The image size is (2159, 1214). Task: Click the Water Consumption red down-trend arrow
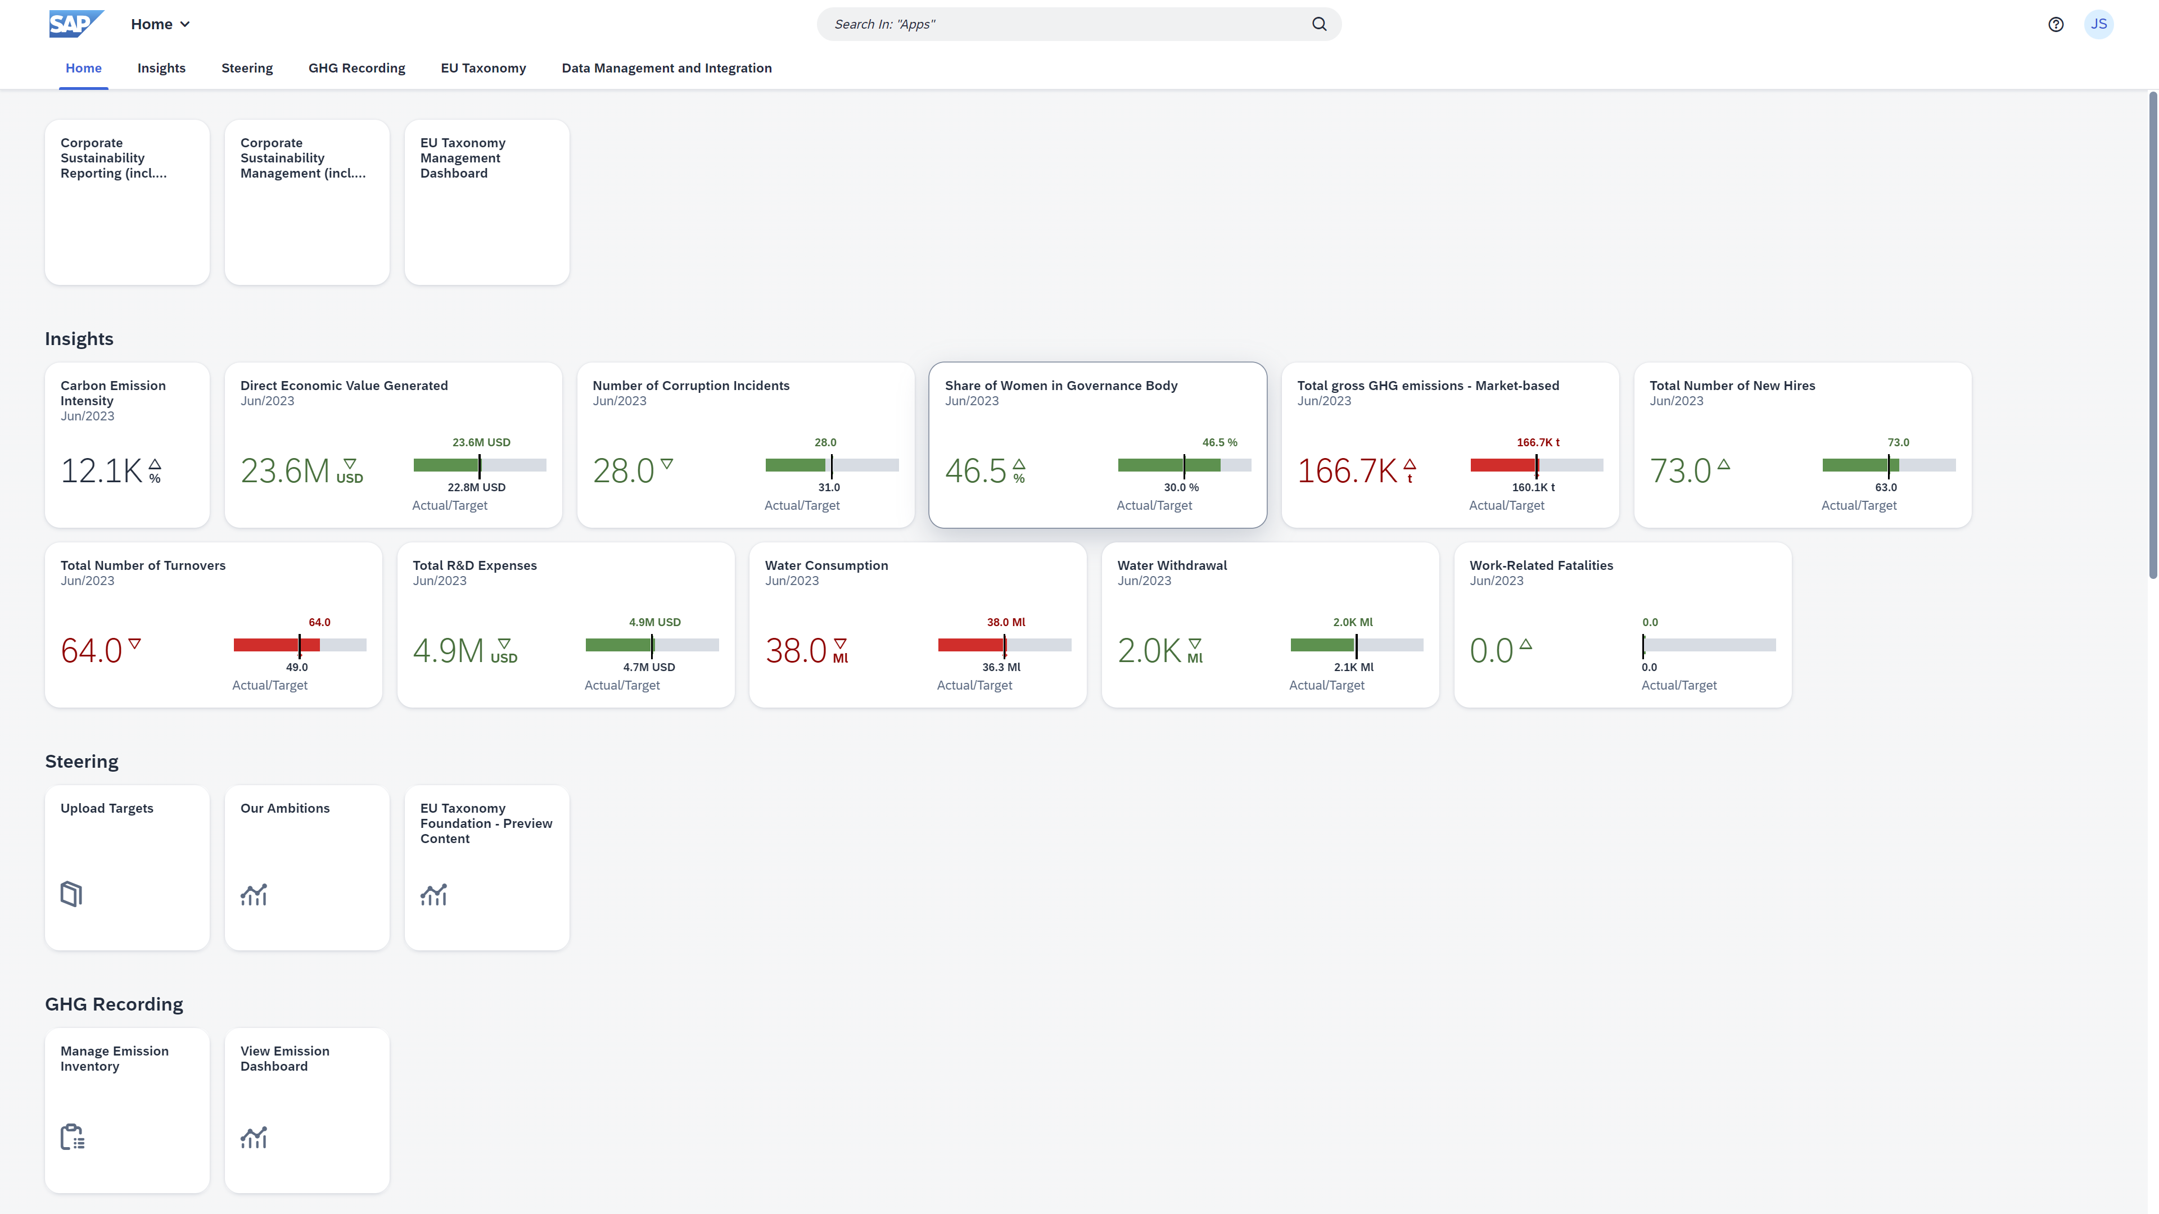[x=841, y=644]
